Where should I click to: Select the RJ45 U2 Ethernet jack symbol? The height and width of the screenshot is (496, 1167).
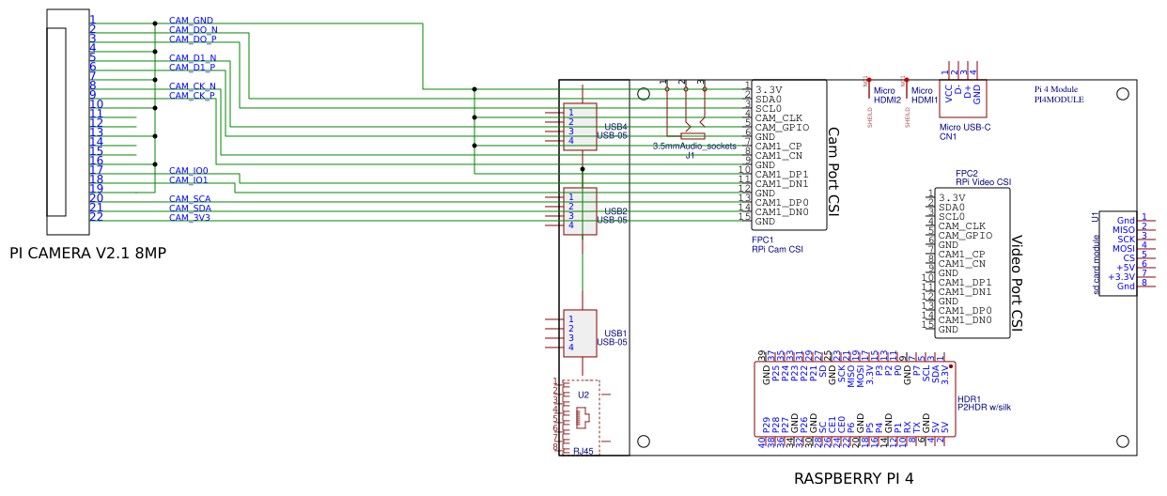click(x=583, y=413)
